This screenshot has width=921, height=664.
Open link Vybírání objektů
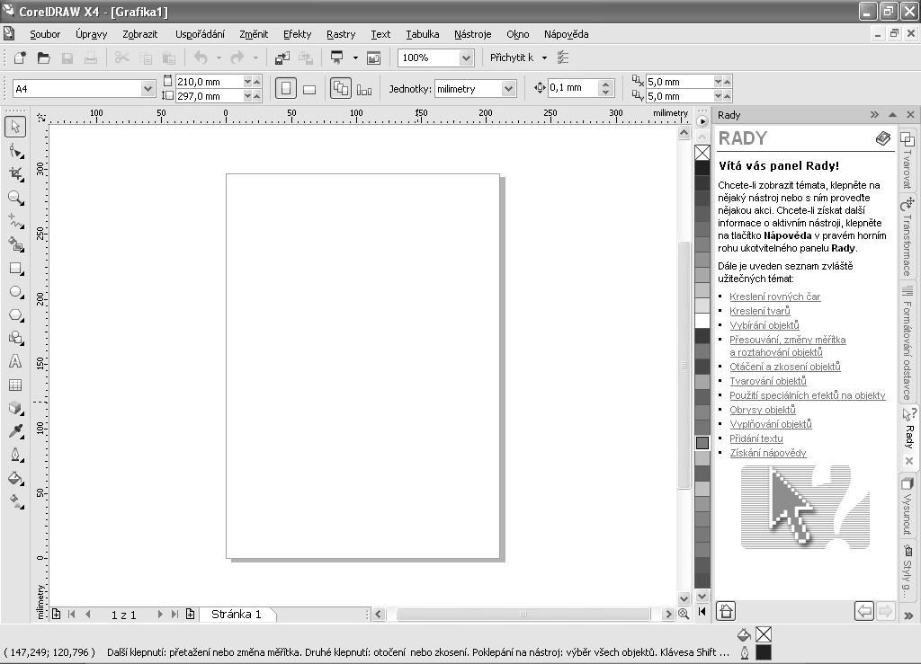pyautogui.click(x=765, y=325)
